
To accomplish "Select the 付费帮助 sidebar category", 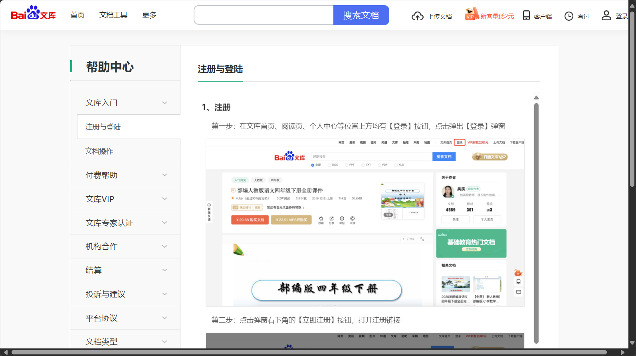I will point(125,175).
